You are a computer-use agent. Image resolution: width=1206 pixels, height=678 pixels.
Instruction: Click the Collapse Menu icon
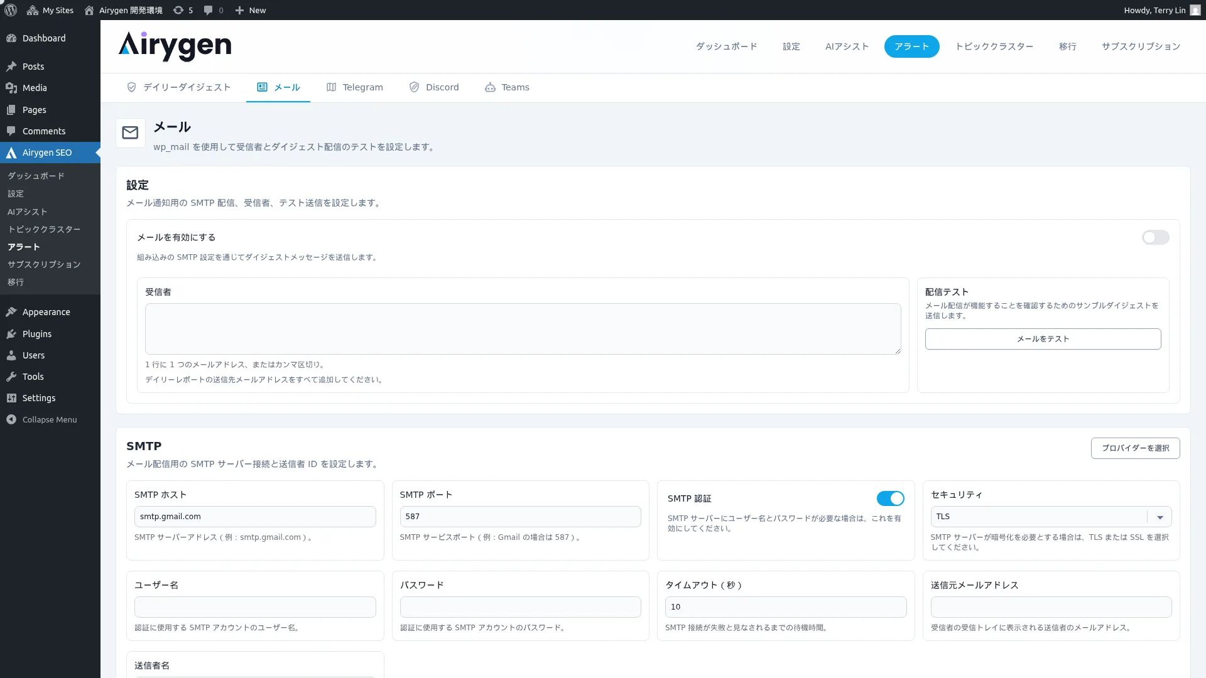click(11, 419)
